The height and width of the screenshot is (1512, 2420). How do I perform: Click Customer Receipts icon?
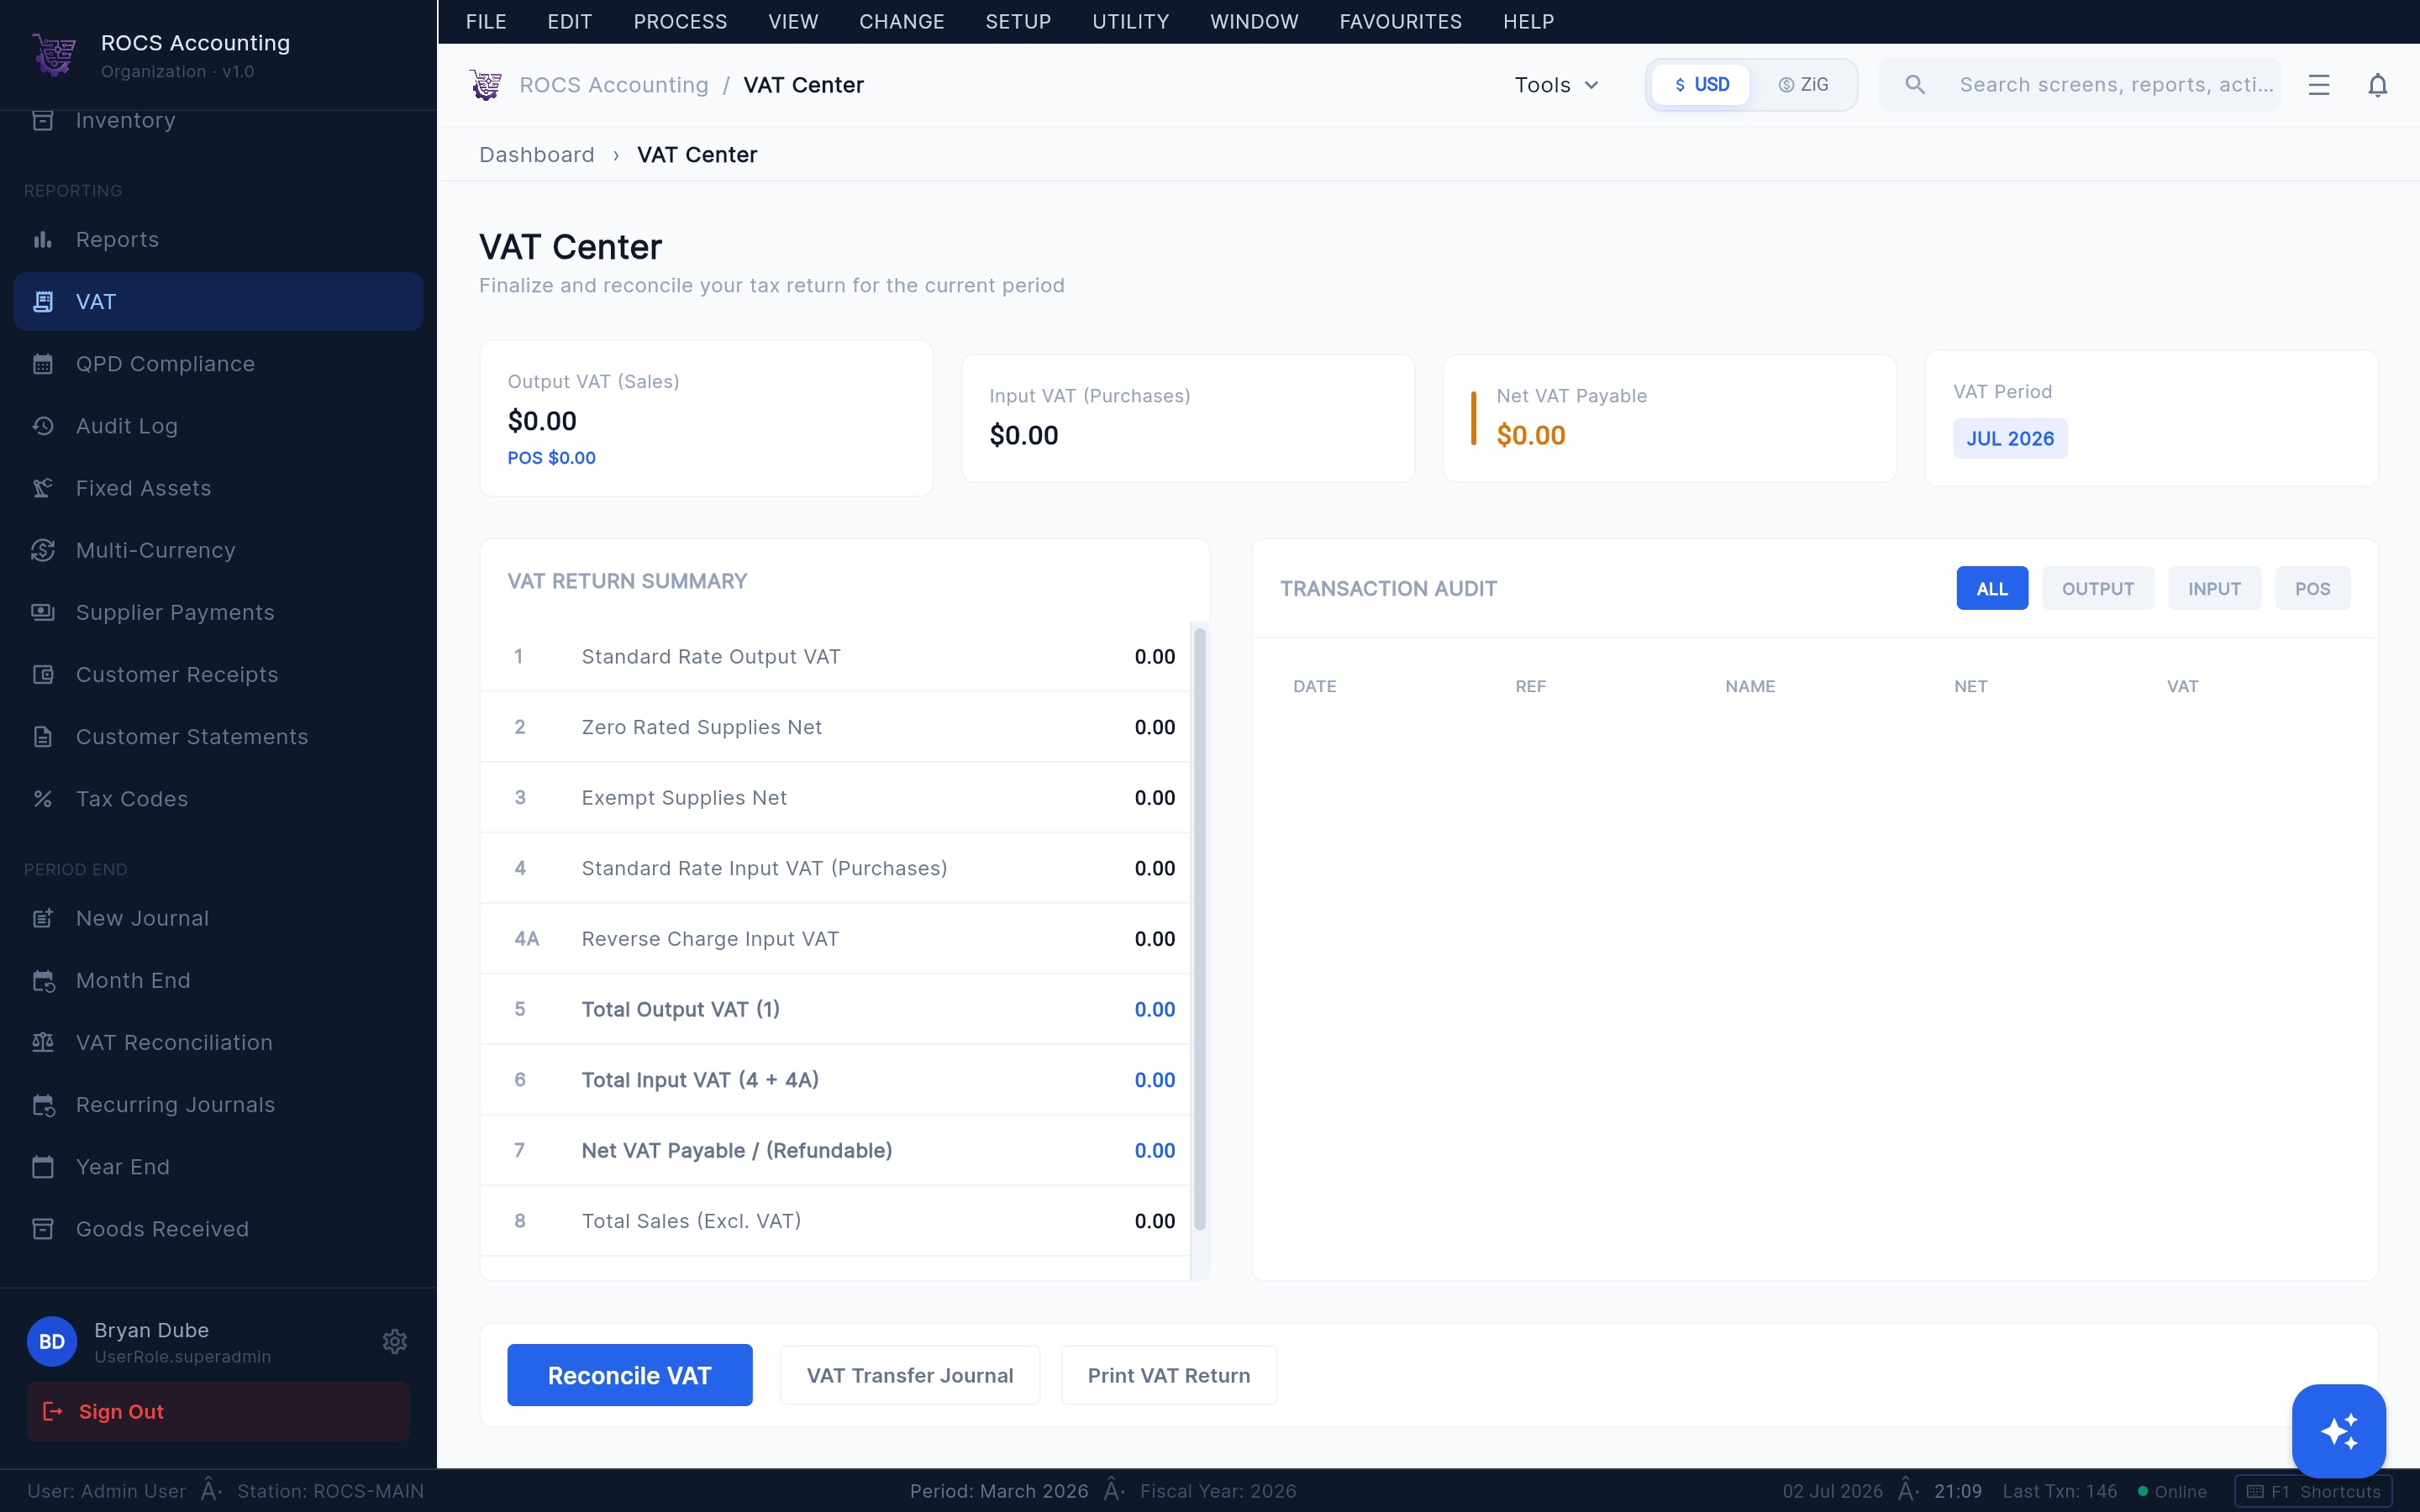click(x=42, y=675)
